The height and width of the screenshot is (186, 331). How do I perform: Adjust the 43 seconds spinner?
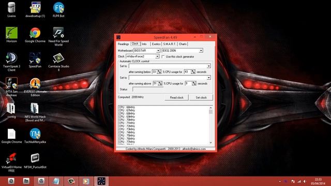[193, 72]
